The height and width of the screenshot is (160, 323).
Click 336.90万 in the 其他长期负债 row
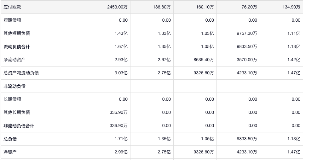pyautogui.click(x=118, y=112)
